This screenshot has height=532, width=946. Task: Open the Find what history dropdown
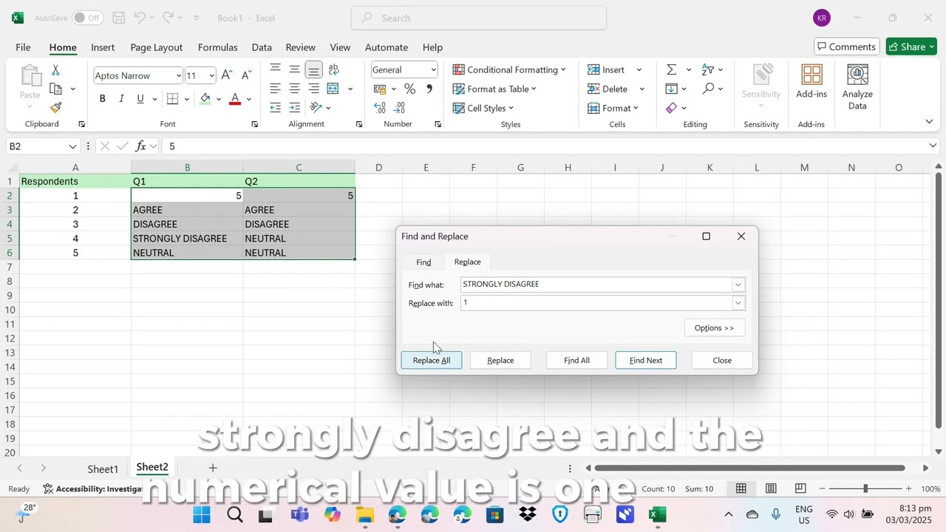(x=738, y=284)
